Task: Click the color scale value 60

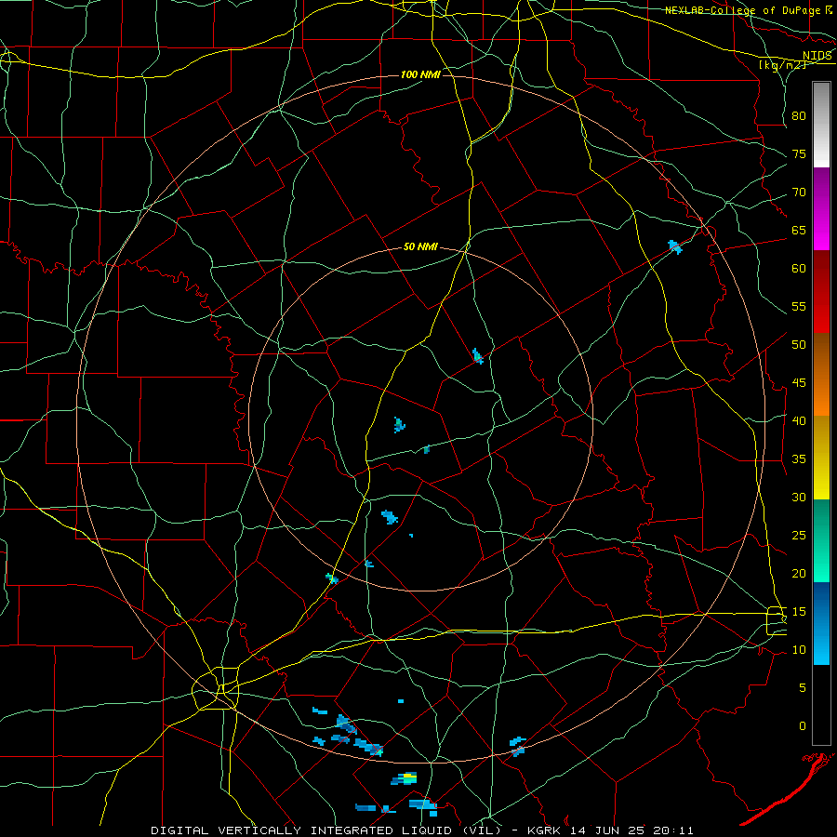Action: pyautogui.click(x=799, y=269)
